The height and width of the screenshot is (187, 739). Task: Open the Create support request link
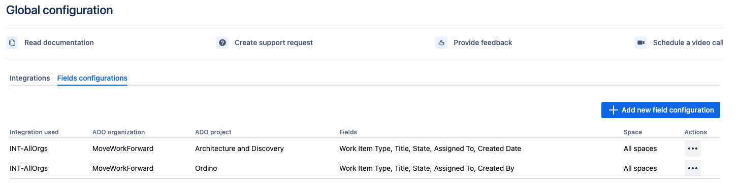coord(274,43)
